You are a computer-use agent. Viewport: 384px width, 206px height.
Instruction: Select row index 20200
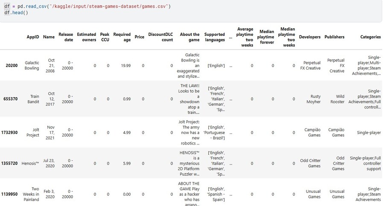click(12, 66)
